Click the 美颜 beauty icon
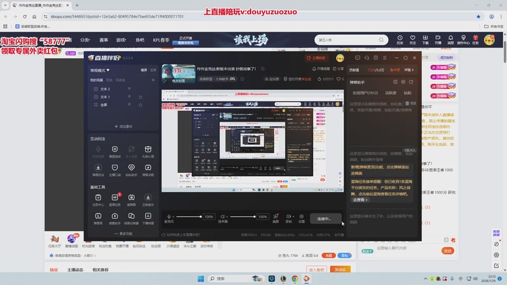 coord(276,218)
